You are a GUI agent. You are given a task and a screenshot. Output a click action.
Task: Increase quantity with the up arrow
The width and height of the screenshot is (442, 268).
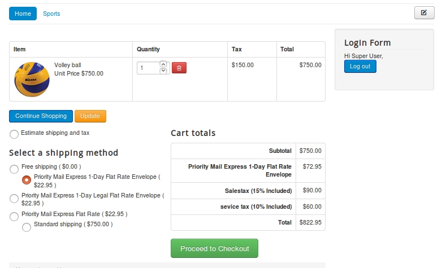click(163, 64)
